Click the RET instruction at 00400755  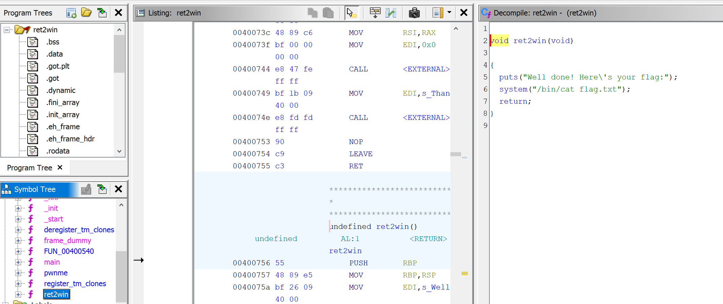(x=356, y=166)
